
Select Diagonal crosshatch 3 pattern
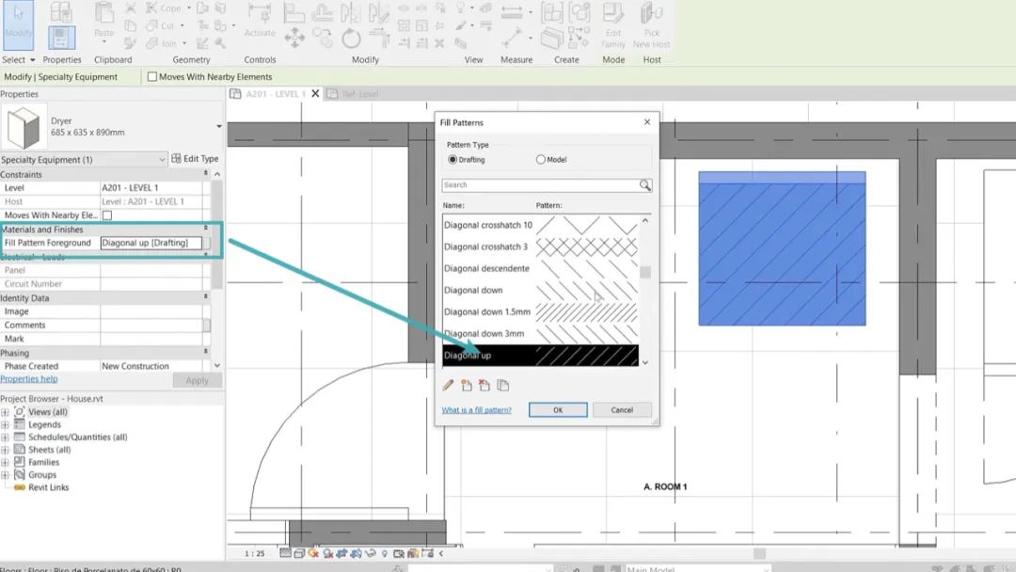(x=540, y=246)
